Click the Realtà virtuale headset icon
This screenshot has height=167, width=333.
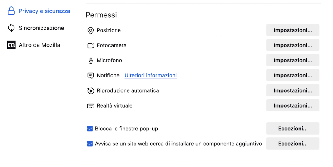[x=91, y=106]
